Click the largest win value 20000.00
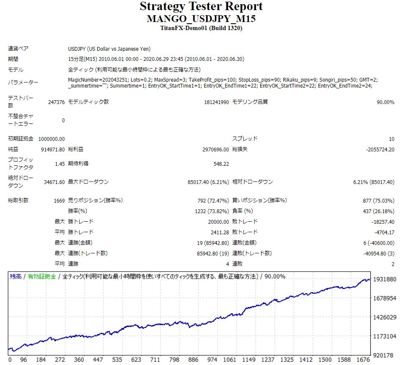The width and height of the screenshot is (402, 365). pos(218,222)
